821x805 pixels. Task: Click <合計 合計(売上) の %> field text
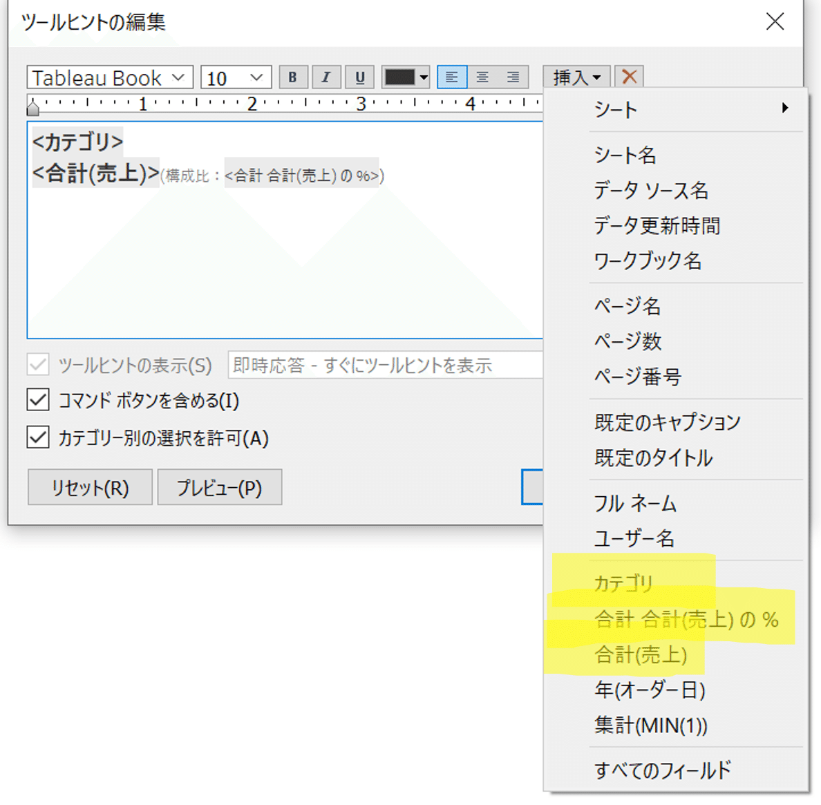(x=301, y=176)
